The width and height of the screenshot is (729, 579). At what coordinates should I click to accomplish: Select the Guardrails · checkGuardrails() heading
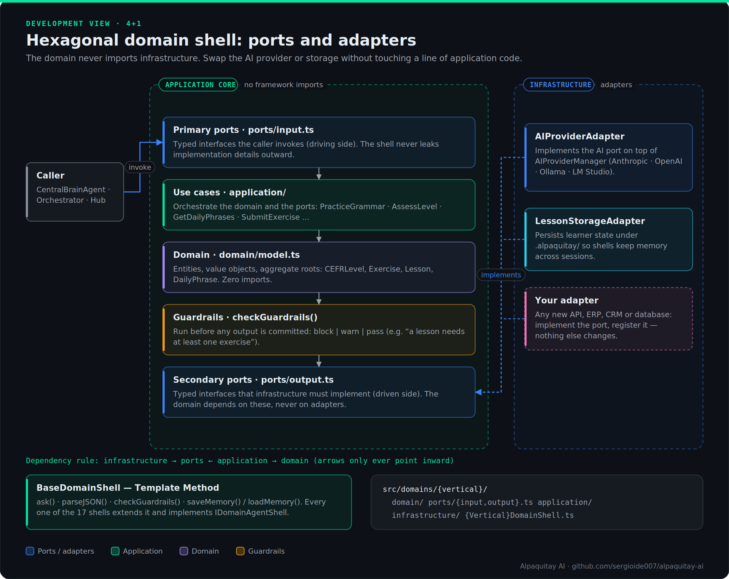point(245,317)
